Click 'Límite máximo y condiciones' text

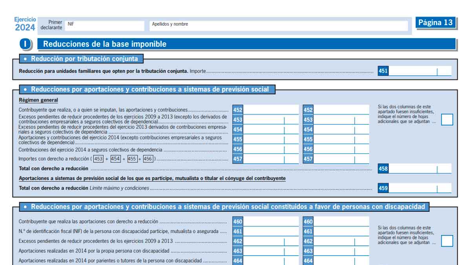point(119,188)
